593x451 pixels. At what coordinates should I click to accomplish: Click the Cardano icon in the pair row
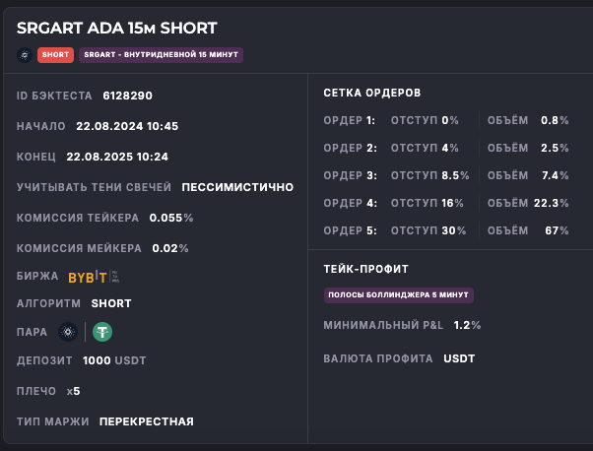tap(67, 332)
